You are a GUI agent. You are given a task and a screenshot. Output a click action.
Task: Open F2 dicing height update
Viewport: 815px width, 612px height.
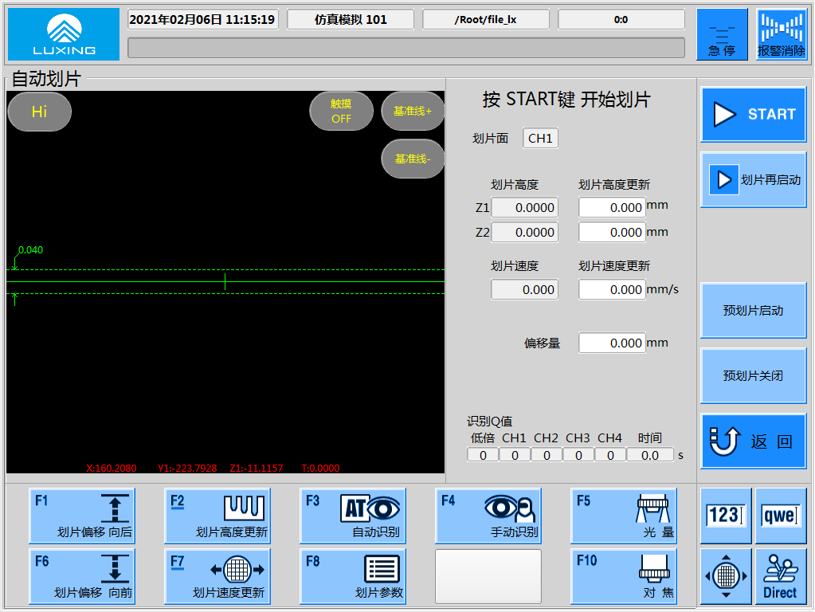(217, 516)
